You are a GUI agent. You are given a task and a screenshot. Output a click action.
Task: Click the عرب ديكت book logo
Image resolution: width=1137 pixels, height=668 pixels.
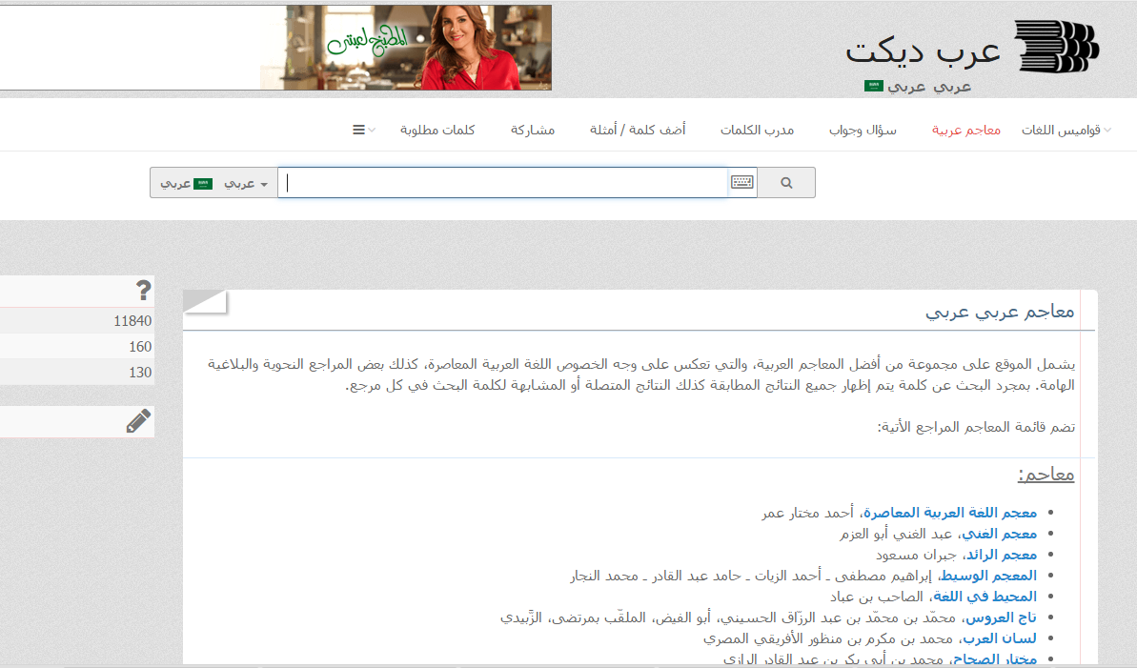pos(1057,47)
